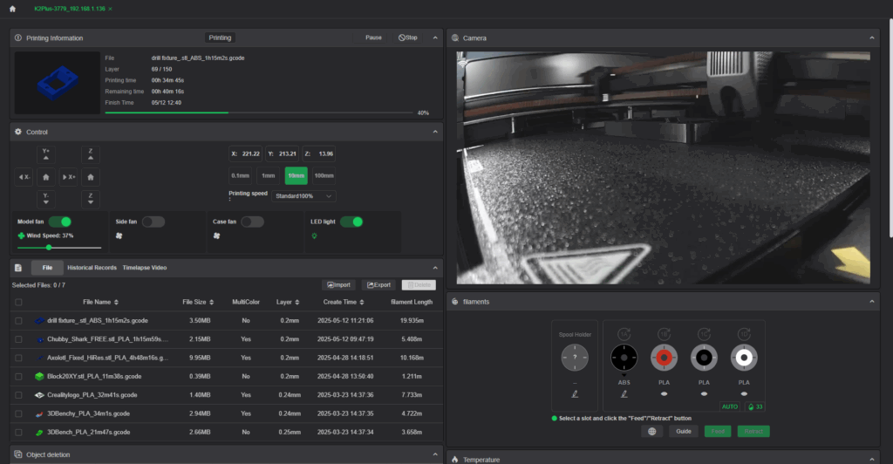Collapse the Camera panel

(x=871, y=38)
